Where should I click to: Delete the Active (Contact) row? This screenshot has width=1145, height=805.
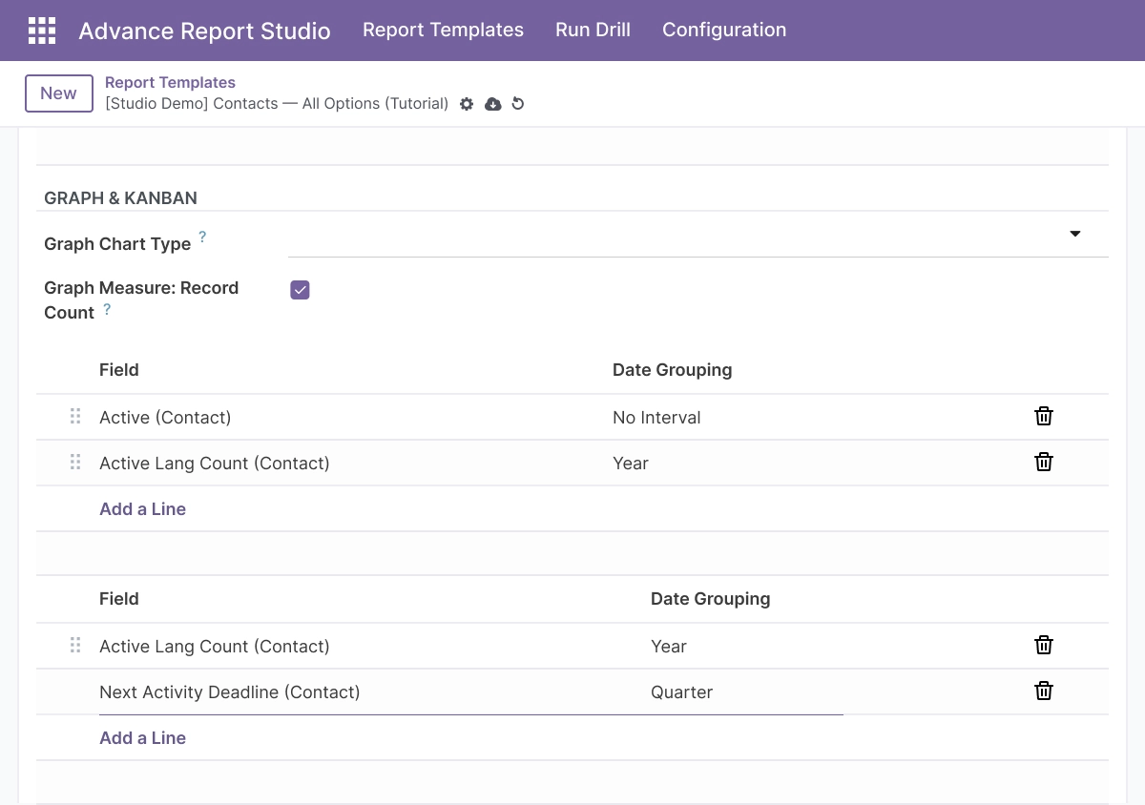pos(1044,416)
